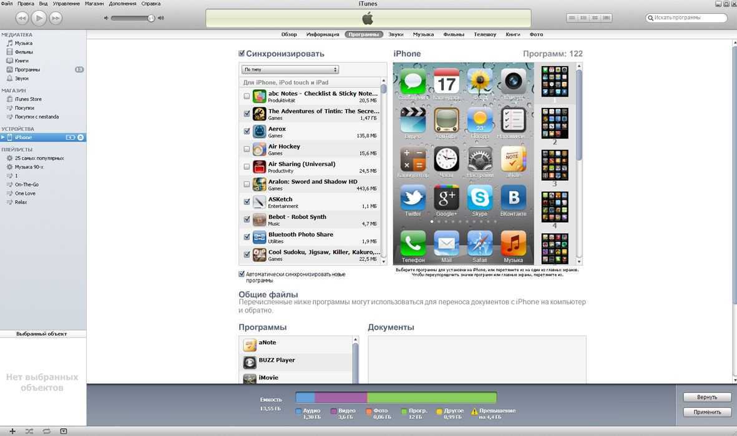Viewport: 737px width, 436px height.
Task: Click the Вернуть button
Action: 707,397
